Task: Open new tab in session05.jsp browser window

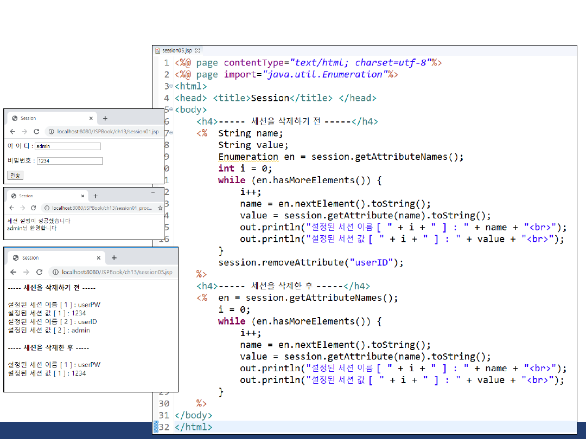Action: click(x=114, y=258)
